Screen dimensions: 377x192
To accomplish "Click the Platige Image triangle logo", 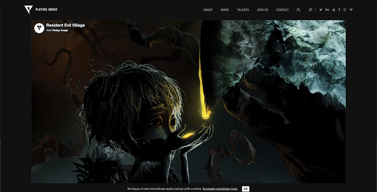I will coord(28,10).
